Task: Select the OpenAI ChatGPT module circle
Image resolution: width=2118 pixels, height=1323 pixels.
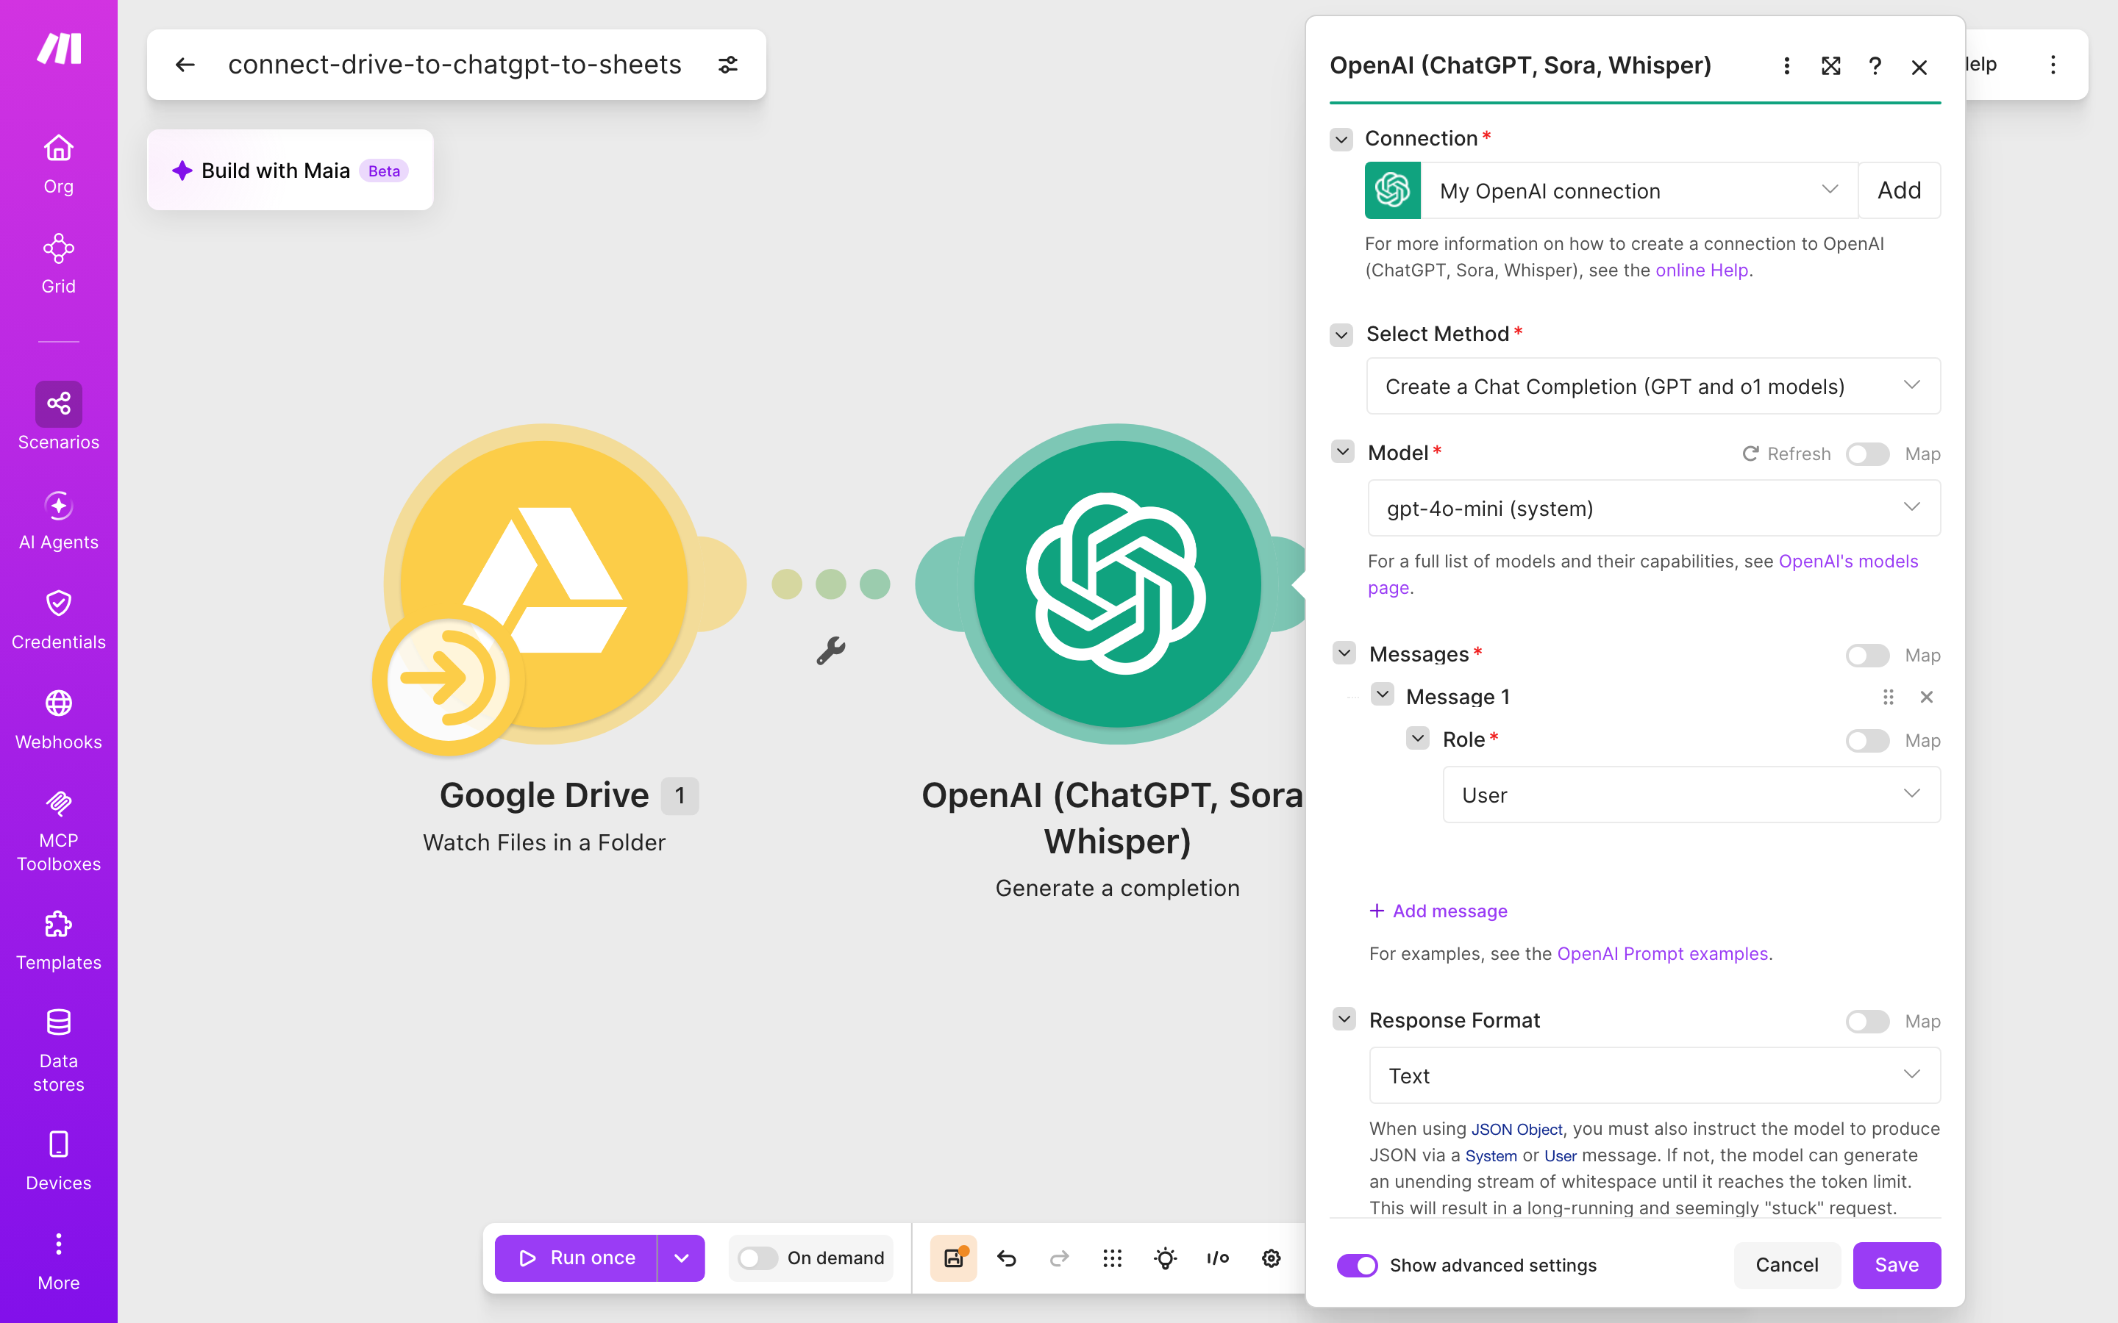Action: pos(1117,583)
